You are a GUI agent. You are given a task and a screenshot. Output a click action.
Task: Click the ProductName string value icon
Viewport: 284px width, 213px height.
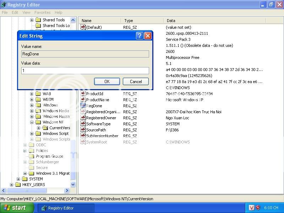(x=83, y=99)
